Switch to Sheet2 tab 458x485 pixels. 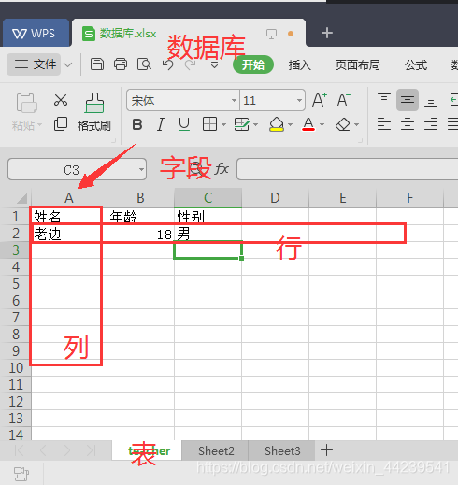point(216,450)
